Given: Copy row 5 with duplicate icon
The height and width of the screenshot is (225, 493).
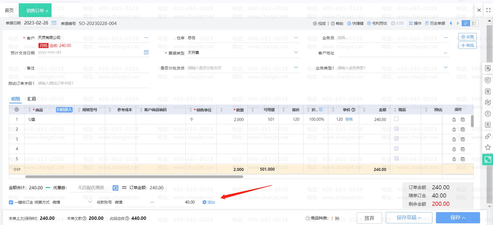Looking at the screenshot, I should pyautogui.click(x=463, y=159).
